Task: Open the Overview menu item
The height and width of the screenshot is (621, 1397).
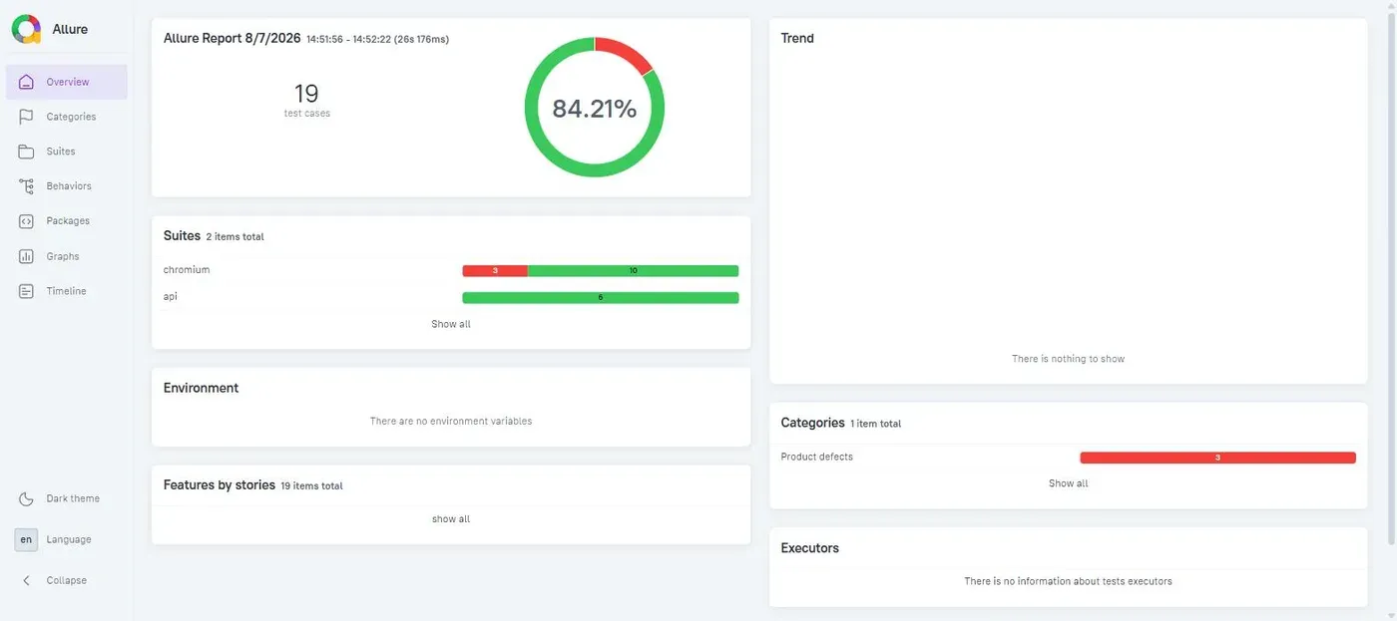Action: 67,82
